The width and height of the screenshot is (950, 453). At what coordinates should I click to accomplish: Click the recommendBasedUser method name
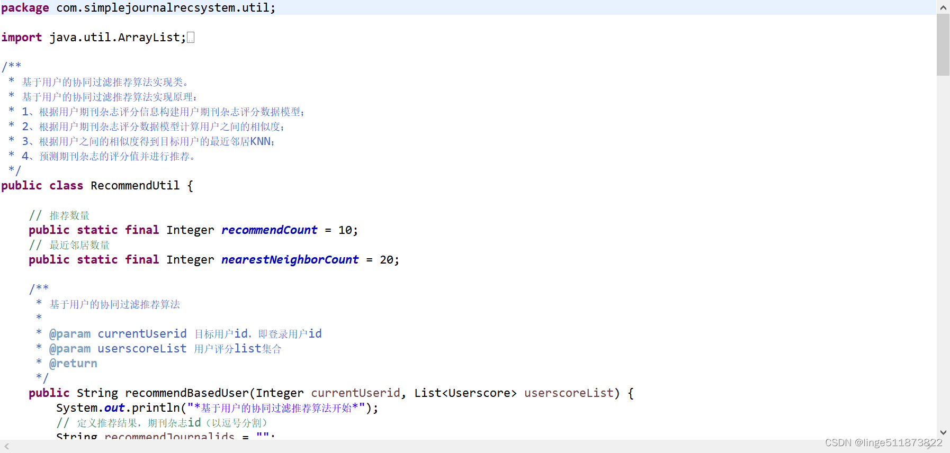(x=186, y=393)
